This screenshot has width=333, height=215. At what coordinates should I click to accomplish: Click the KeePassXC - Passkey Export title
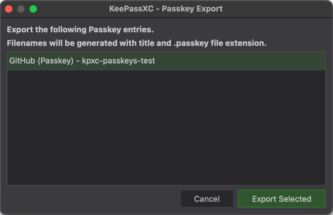pyautogui.click(x=166, y=9)
